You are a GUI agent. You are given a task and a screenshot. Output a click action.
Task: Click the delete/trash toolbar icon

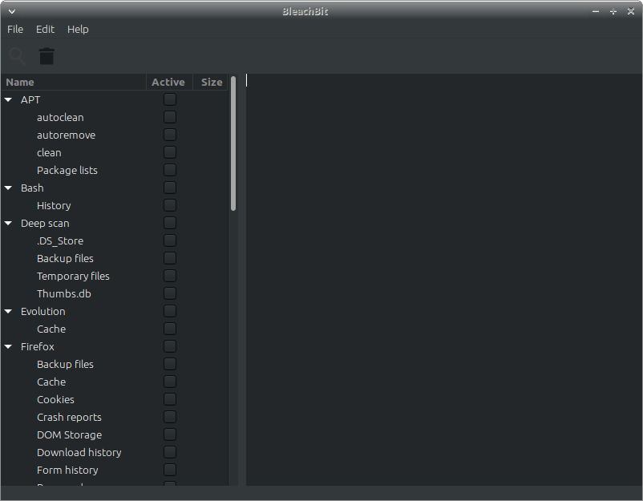47,56
